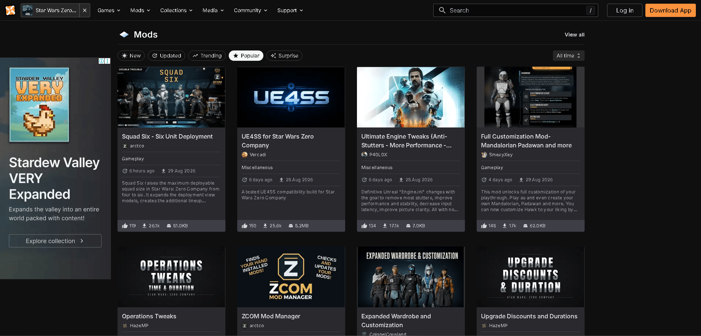Click the file size icon on Squad Six card
The image size is (701, 336).
(x=169, y=226)
